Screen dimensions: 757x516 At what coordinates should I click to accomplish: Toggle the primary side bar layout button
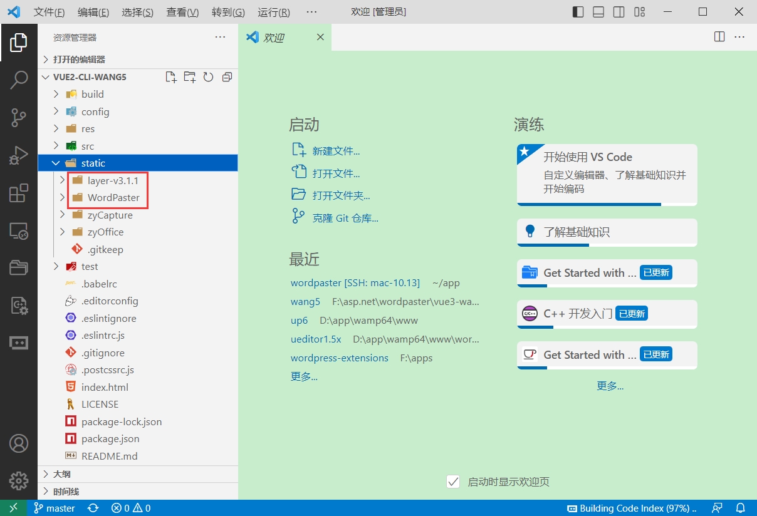(x=578, y=12)
